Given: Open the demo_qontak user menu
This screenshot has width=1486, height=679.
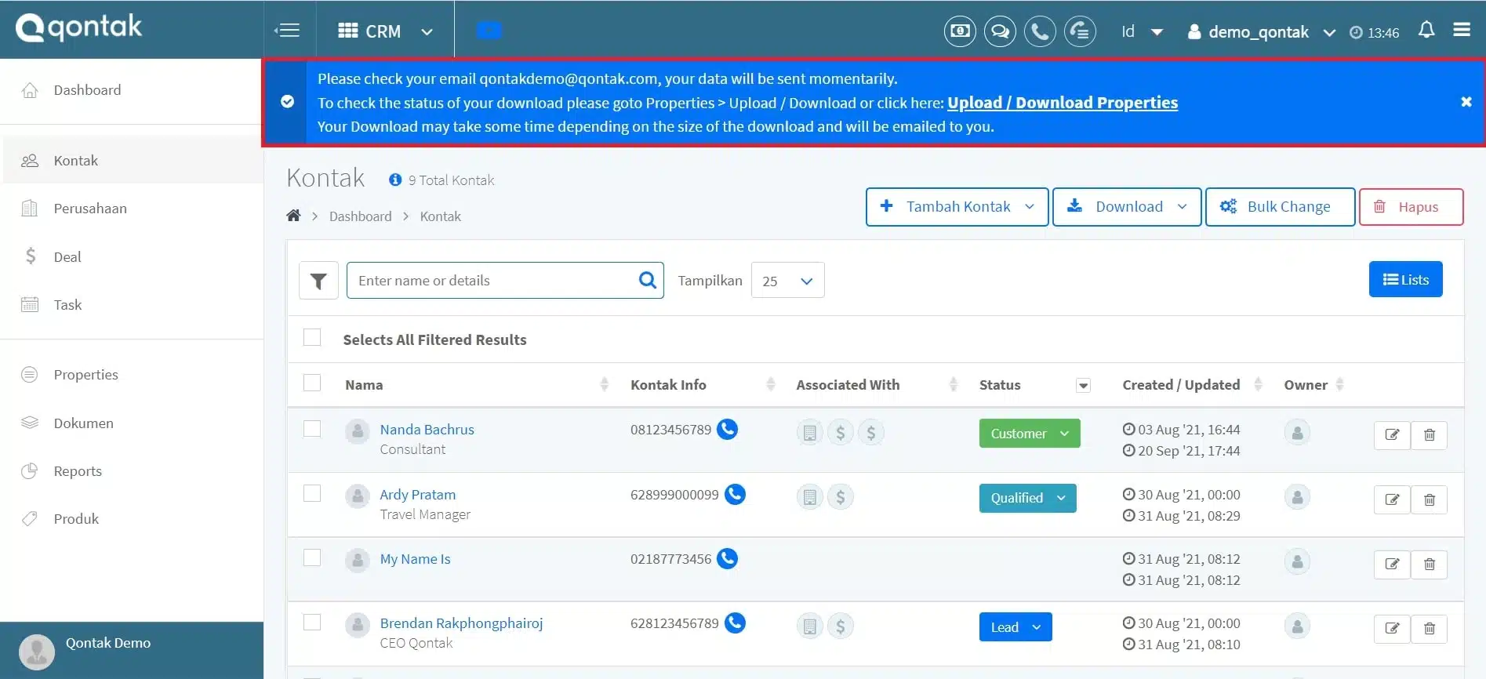Looking at the screenshot, I should [1261, 32].
